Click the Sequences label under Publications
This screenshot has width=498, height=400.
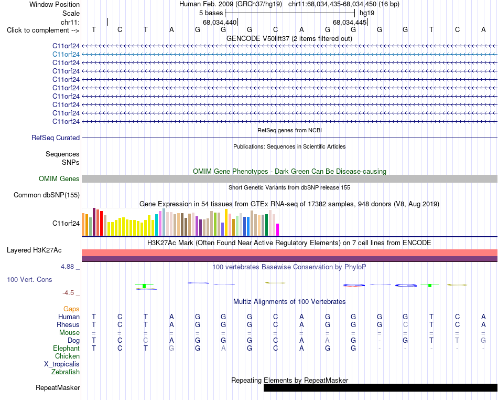coord(62,154)
